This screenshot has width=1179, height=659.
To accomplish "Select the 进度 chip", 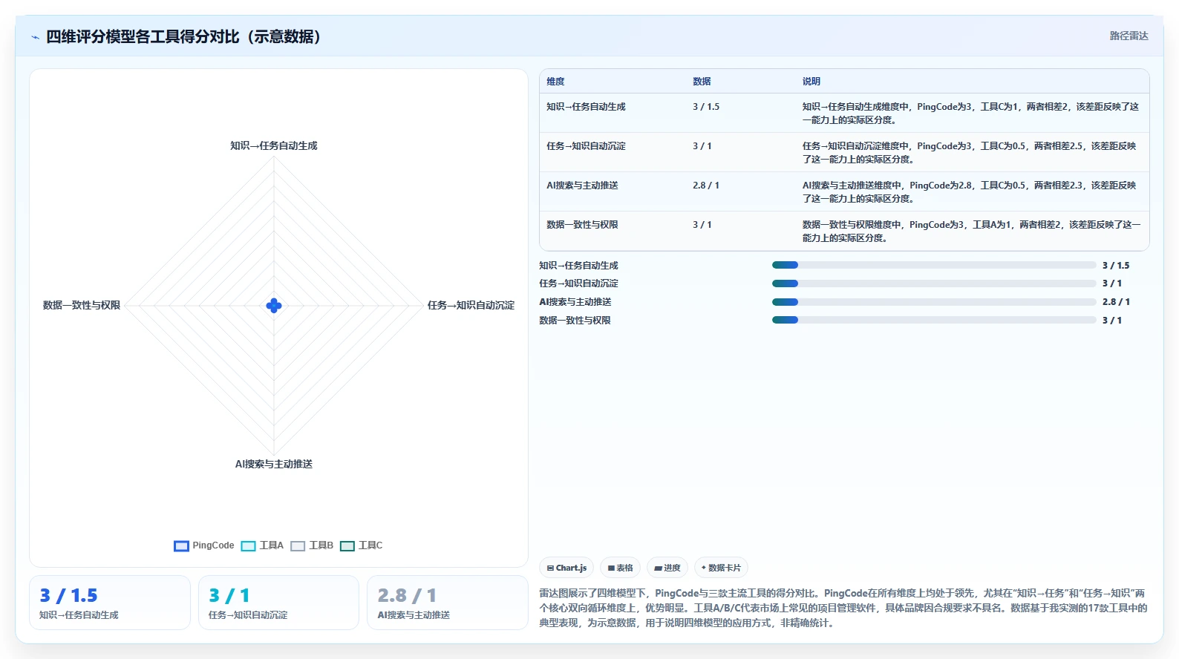I will (x=667, y=568).
